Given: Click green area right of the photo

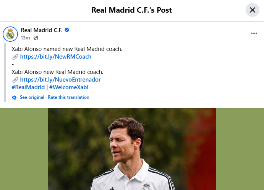Looking at the screenshot, I should (x=240, y=149).
